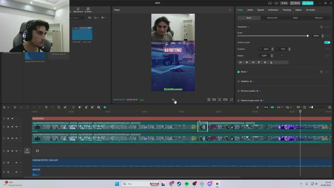
Task: Align layer to left edge icon
Action: click(x=241, y=62)
